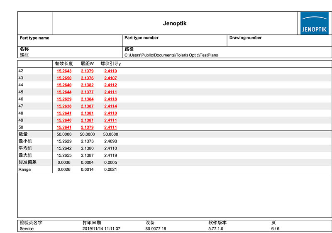Click the Range row label
This screenshot has width=332, height=233.
(x=24, y=169)
